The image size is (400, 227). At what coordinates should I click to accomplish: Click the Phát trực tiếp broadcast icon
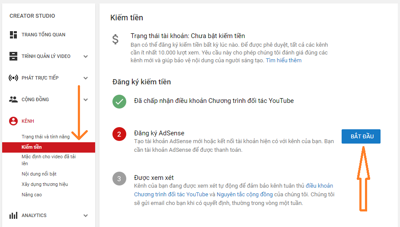click(x=13, y=78)
